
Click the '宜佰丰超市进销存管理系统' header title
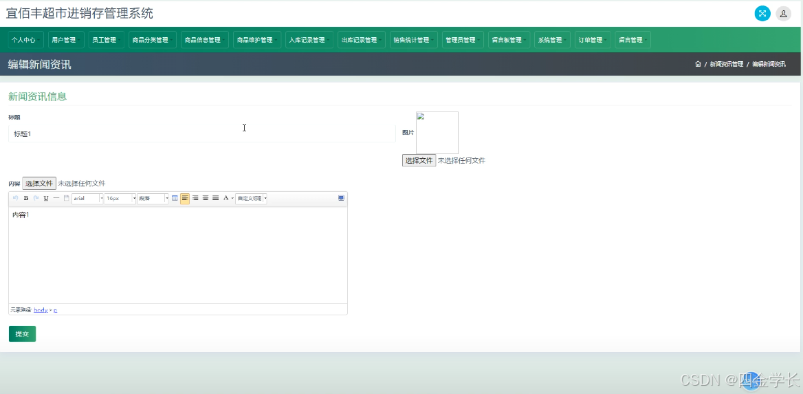(x=79, y=13)
